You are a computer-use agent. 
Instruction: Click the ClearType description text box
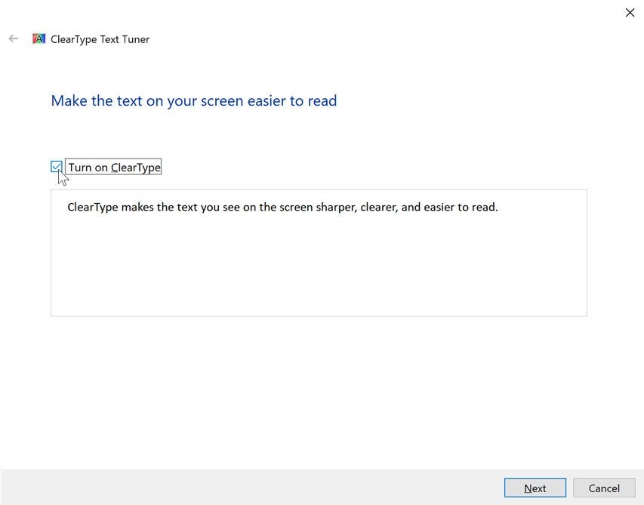(x=318, y=253)
